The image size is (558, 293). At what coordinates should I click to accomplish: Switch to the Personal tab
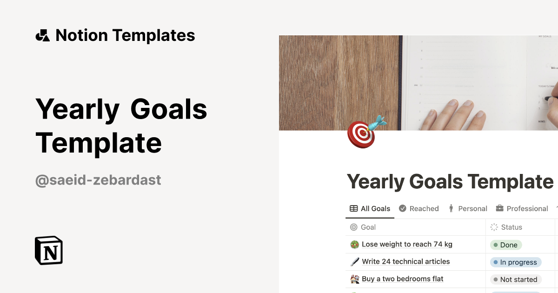[468, 209]
